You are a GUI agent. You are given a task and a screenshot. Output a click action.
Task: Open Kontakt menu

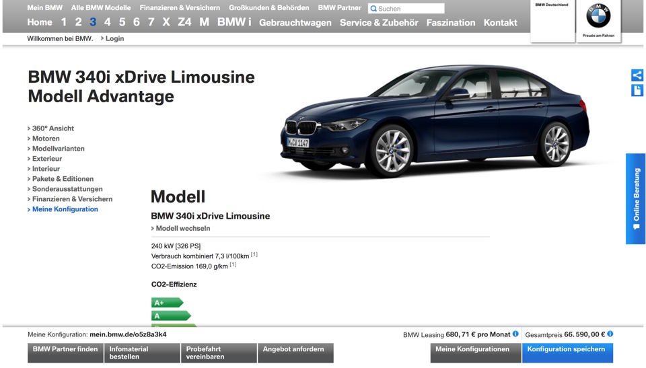(x=500, y=23)
